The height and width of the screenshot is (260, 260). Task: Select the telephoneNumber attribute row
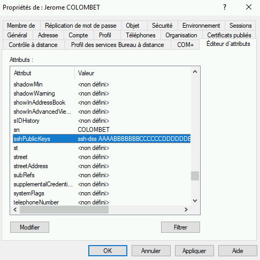pos(102,202)
